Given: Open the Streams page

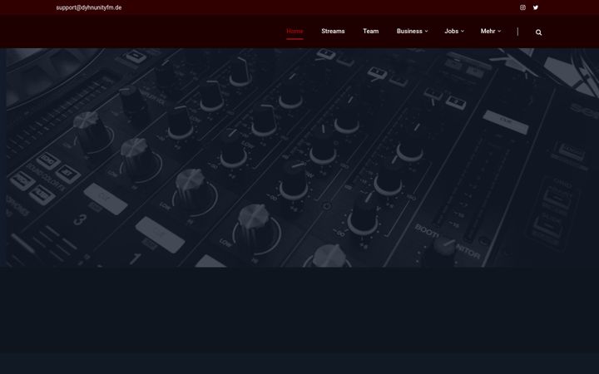Looking at the screenshot, I should 333,32.
